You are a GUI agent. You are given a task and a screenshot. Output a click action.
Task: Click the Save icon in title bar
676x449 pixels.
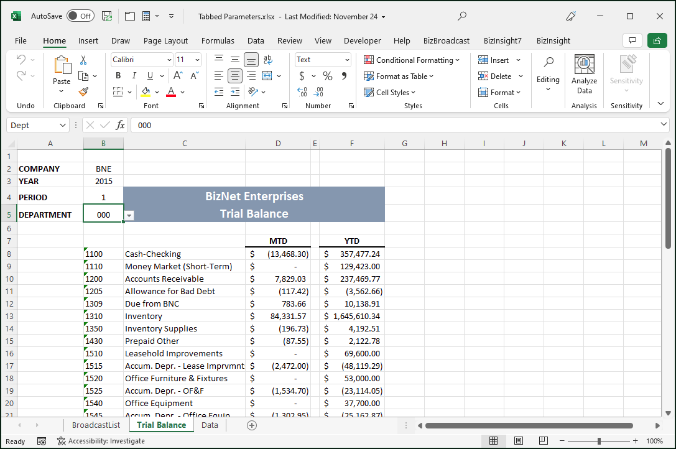[x=107, y=16]
